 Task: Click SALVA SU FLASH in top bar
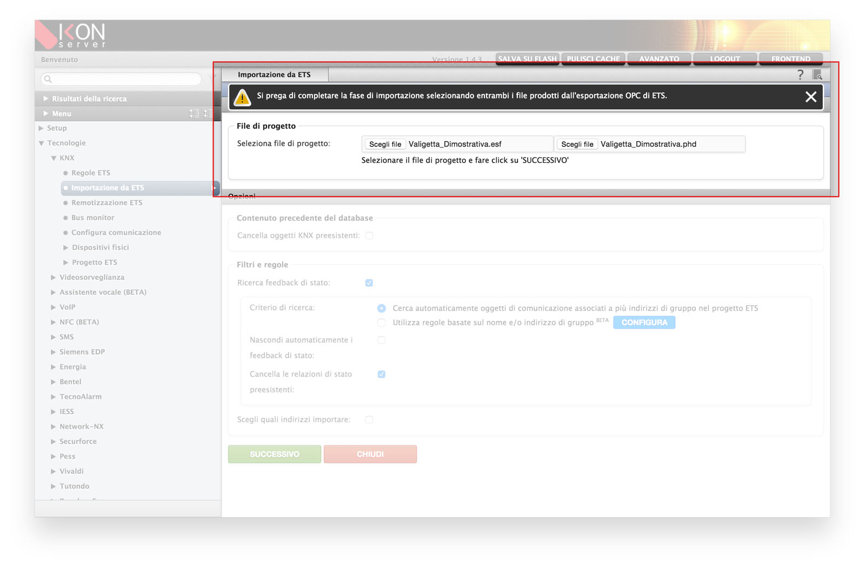click(527, 59)
